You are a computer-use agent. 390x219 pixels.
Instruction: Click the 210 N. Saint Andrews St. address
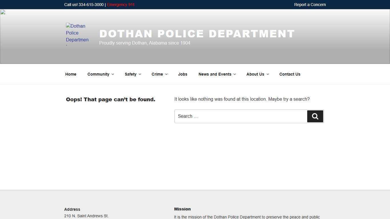click(86, 216)
